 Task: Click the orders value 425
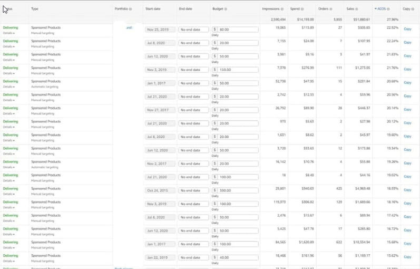coord(339,188)
